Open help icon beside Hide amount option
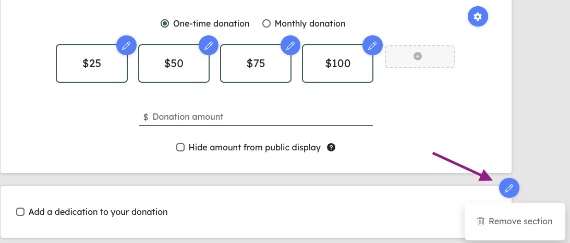This screenshot has width=570, height=243. tap(331, 147)
